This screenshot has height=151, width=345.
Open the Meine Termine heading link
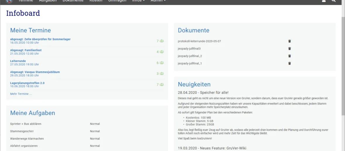pyautogui.click(x=31, y=30)
